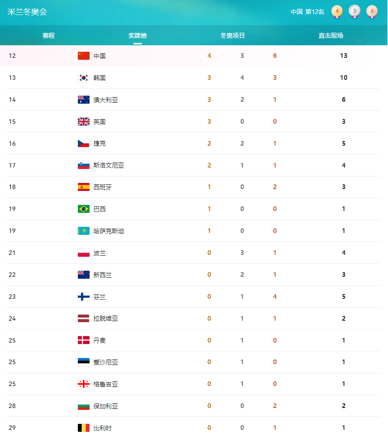This screenshot has height=436, width=388.
Task: Open the 斯洛文尼亚 country name link
Action: point(109,165)
